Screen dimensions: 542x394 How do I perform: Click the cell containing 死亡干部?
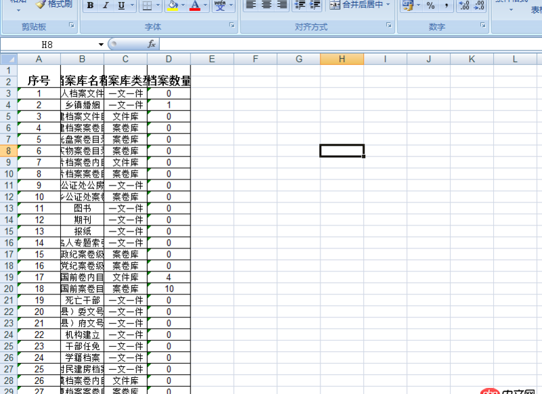click(x=82, y=300)
